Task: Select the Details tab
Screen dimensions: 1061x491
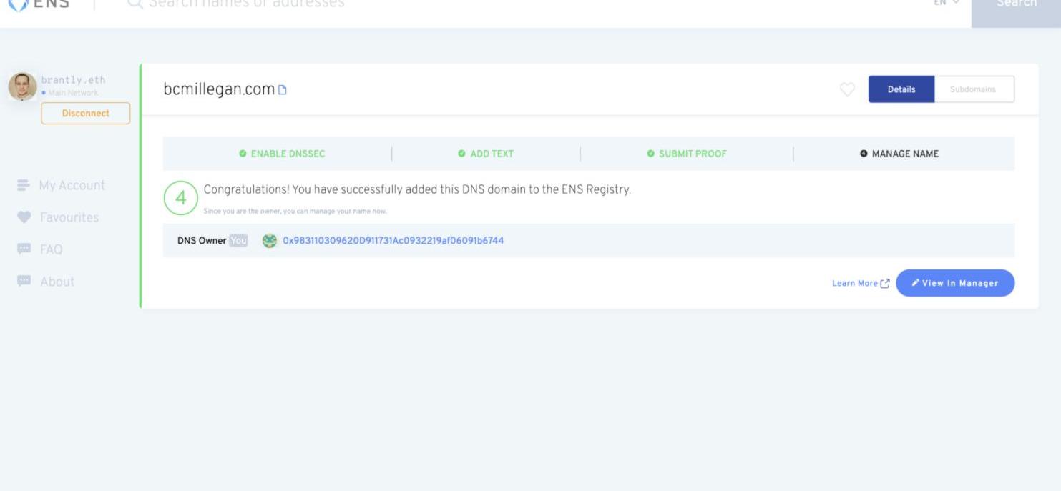Action: pyautogui.click(x=901, y=89)
